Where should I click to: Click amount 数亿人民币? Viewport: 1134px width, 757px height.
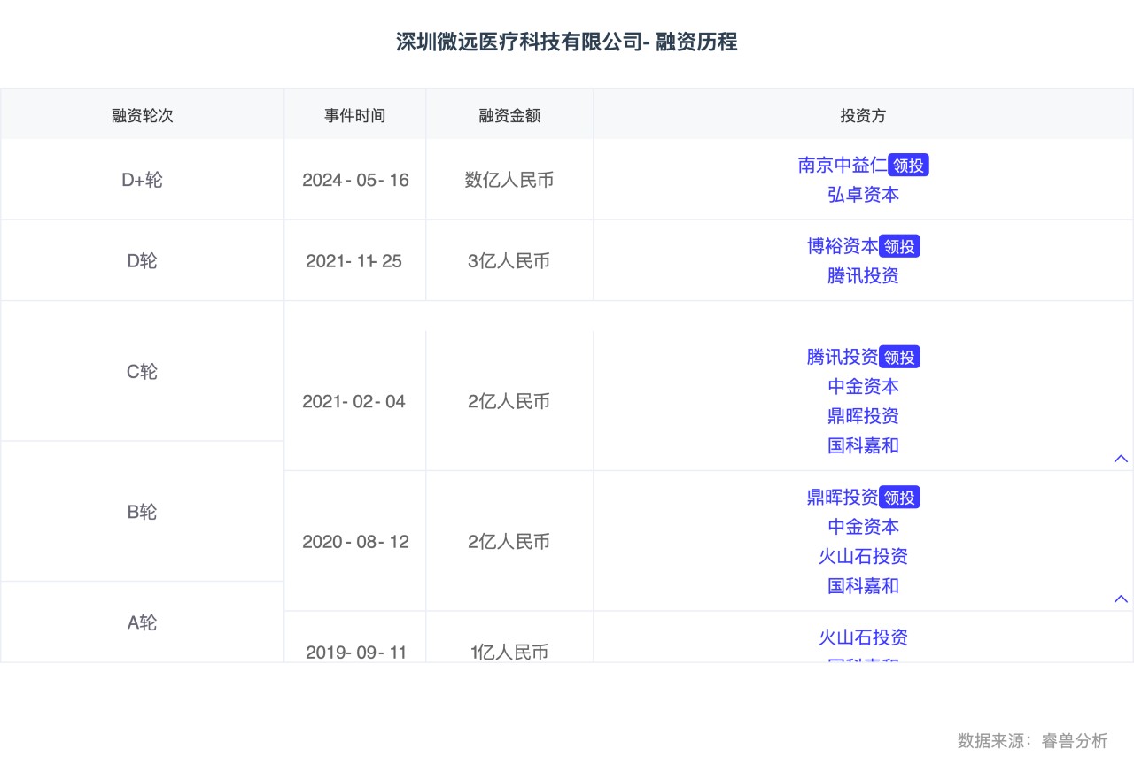tap(509, 180)
